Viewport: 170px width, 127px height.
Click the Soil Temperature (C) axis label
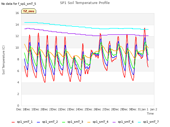tap(3, 60)
